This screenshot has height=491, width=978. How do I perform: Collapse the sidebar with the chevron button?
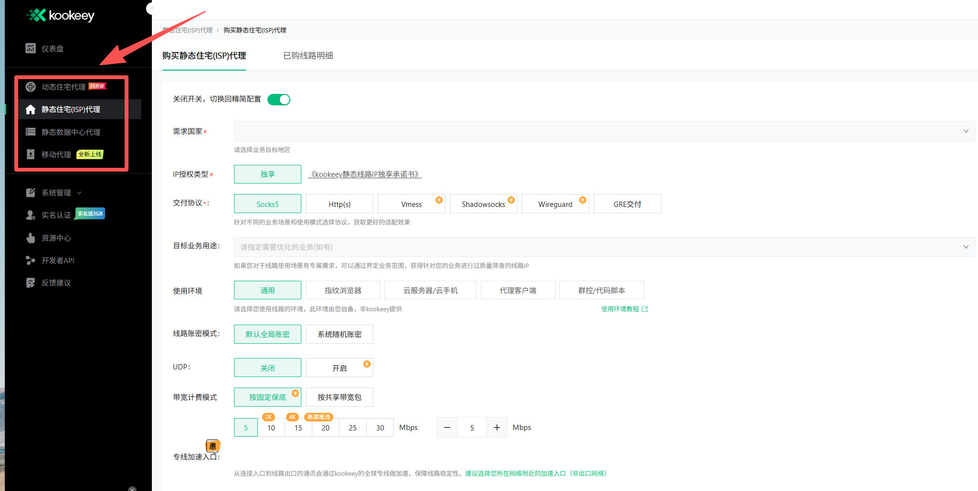(x=152, y=9)
